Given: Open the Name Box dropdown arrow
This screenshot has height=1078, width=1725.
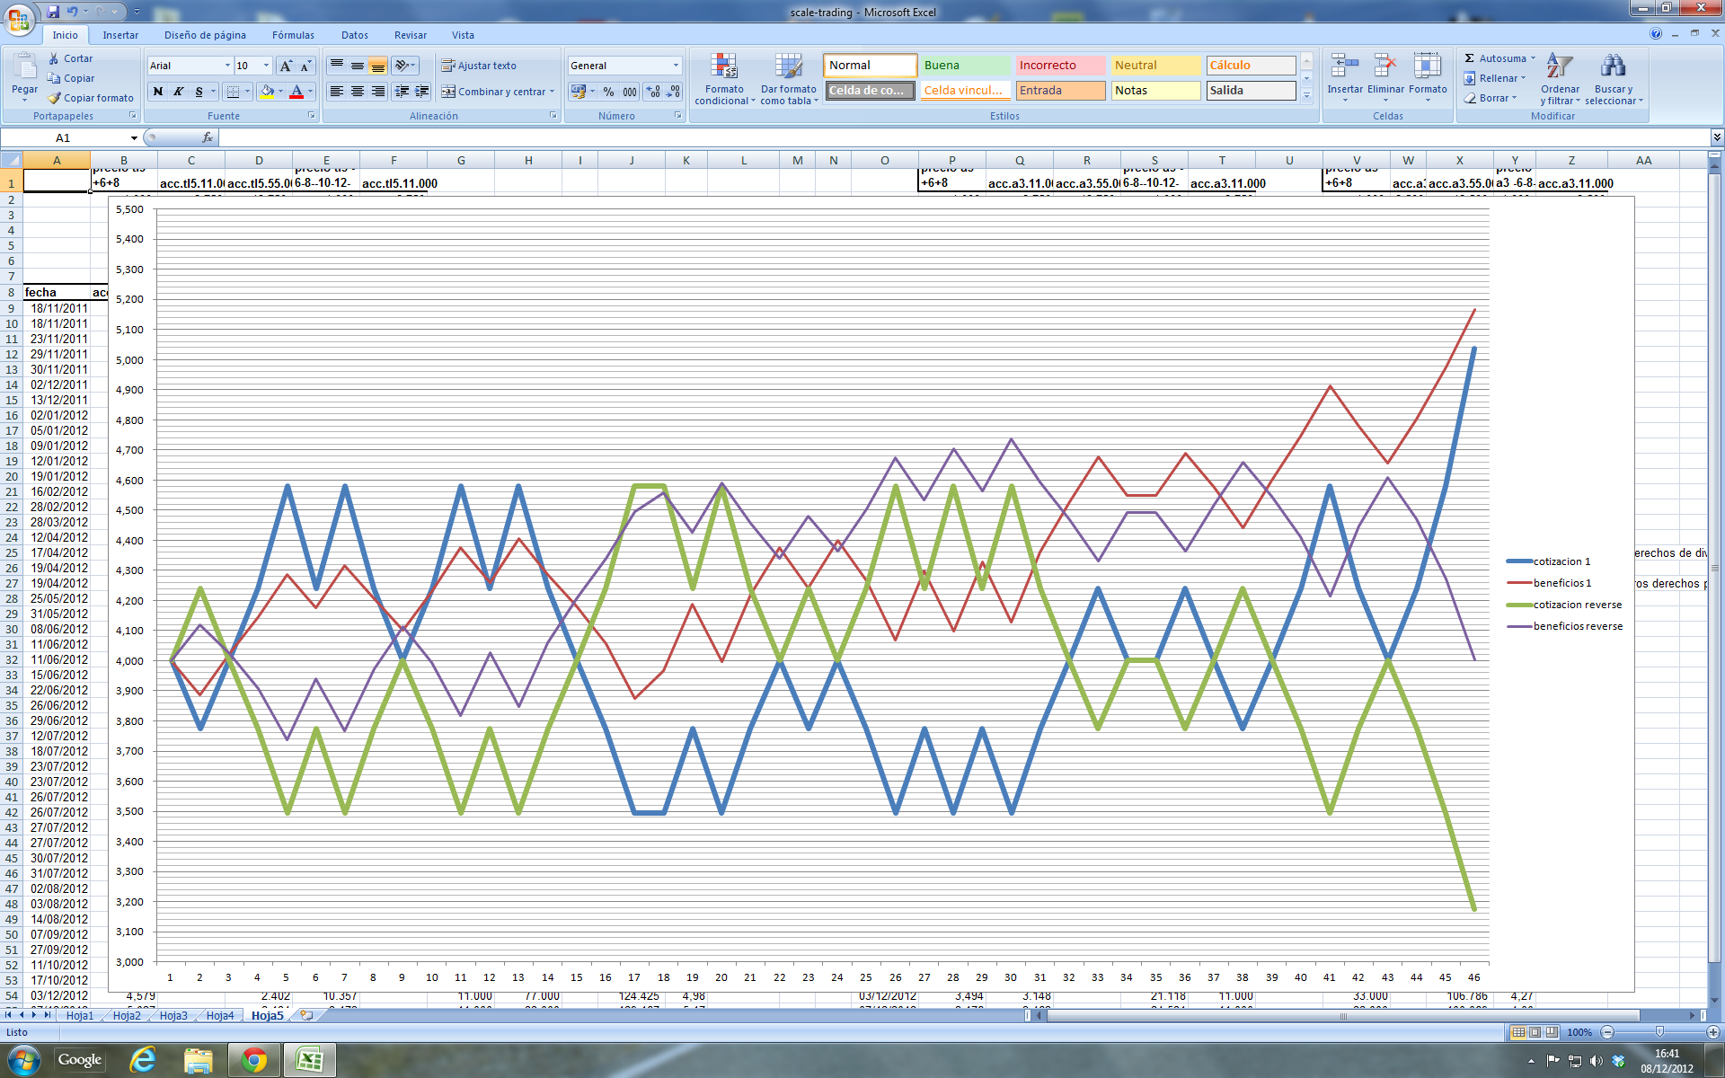Looking at the screenshot, I should coord(134,138).
